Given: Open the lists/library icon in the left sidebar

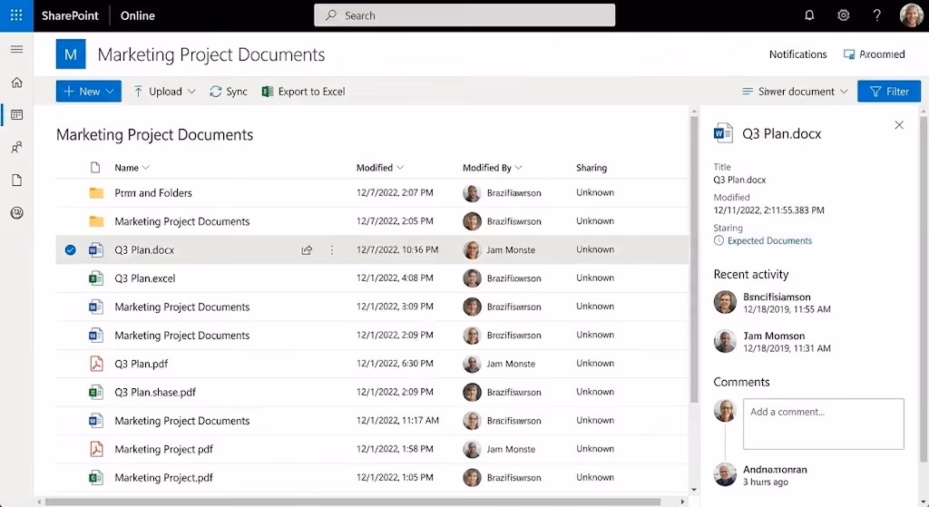Looking at the screenshot, I should (16, 114).
